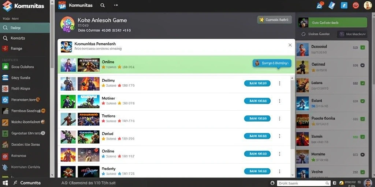This screenshot has width=375, height=187.
Task: Close the Komunitas Pemenfonh dialog
Action: pyautogui.click(x=290, y=45)
